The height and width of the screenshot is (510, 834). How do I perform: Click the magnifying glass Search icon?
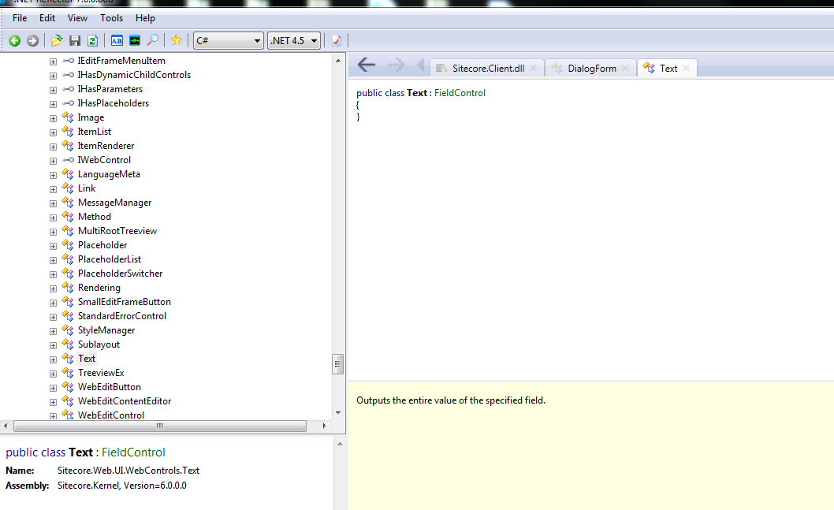[153, 40]
